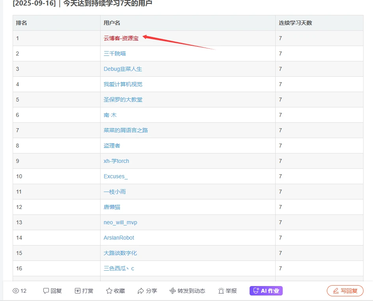
Task: Click the 转发到动态 pinwheel icon
Action: (172, 291)
